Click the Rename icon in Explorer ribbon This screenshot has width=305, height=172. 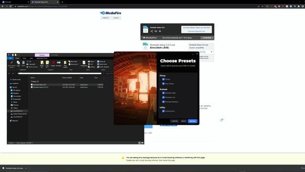[59, 64]
